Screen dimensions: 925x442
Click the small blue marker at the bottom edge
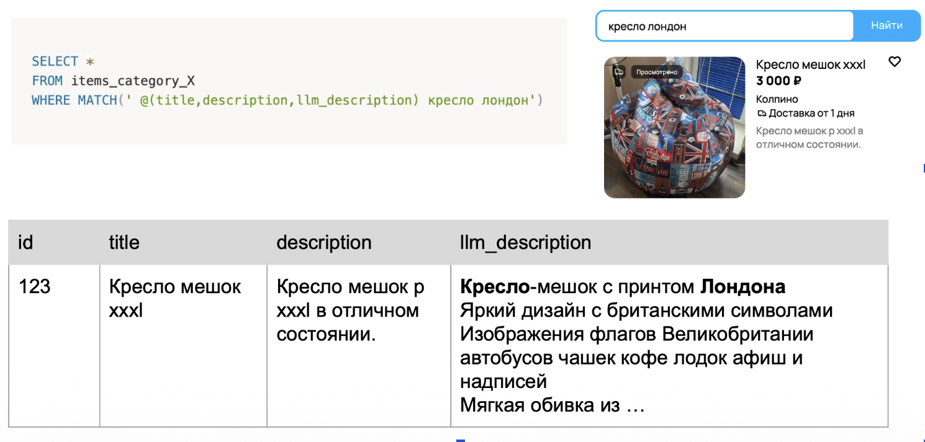click(460, 440)
